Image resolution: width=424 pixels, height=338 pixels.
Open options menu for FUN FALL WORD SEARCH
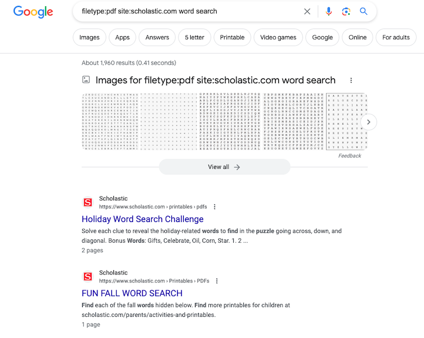217,281
